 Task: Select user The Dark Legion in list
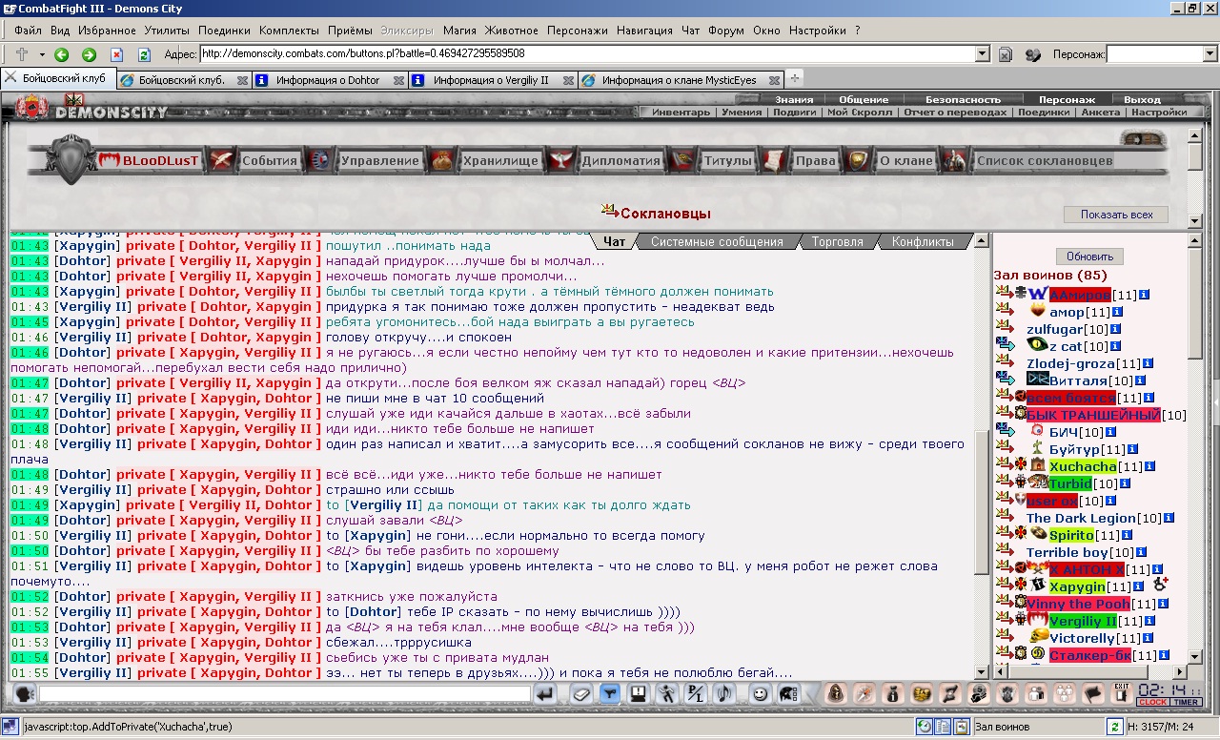pyautogui.click(x=1081, y=518)
